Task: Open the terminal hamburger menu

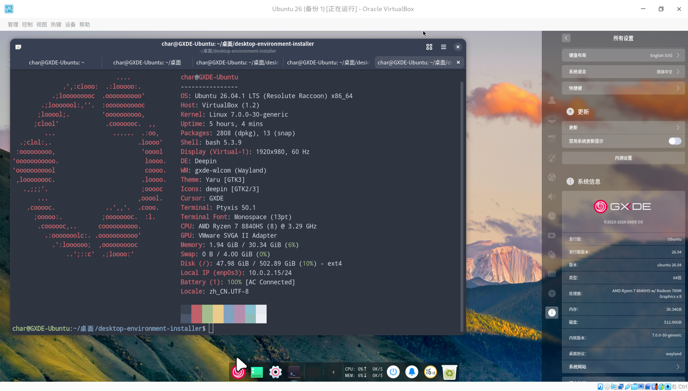Action: [x=443, y=47]
